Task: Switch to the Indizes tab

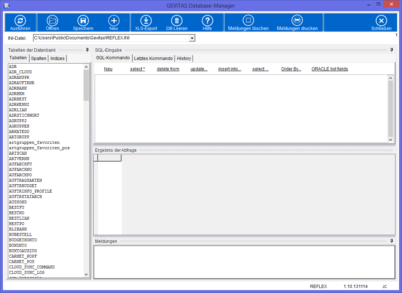Action: pyautogui.click(x=57, y=59)
